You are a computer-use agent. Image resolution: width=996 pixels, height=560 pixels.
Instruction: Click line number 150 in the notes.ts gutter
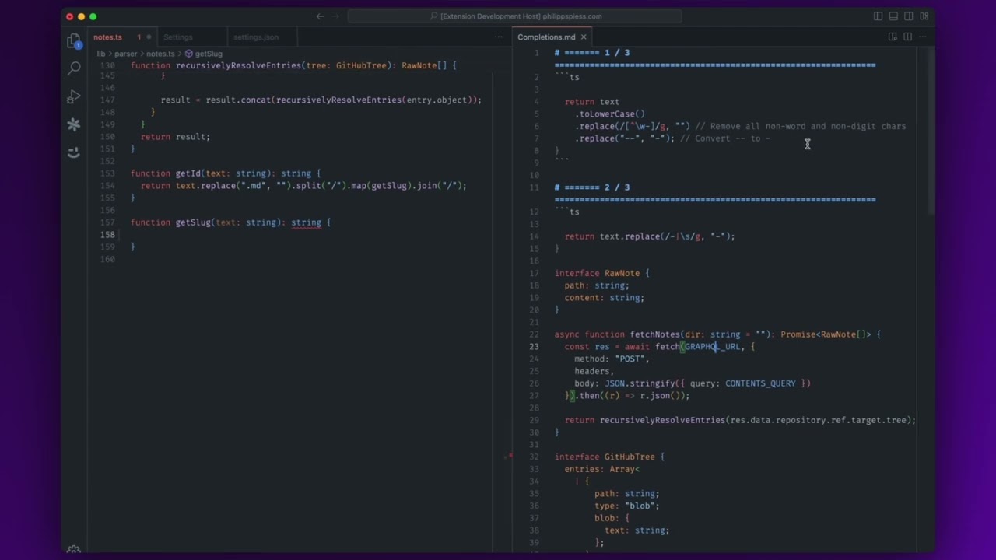107,137
